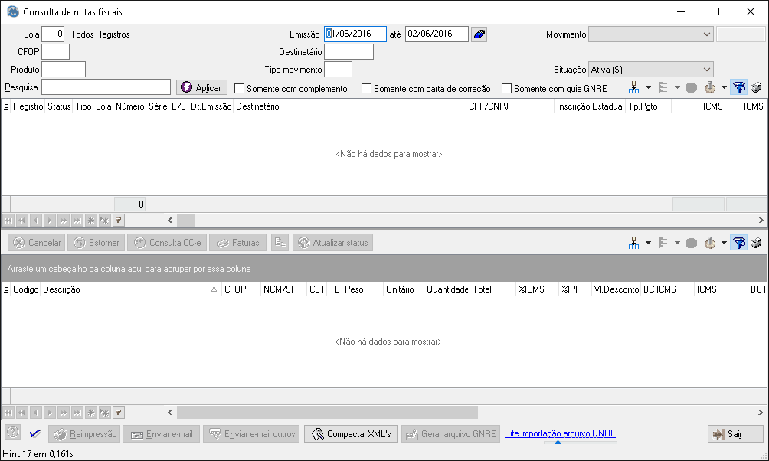This screenshot has height=461, width=769.
Task: Click the Faturas button
Action: 238,242
